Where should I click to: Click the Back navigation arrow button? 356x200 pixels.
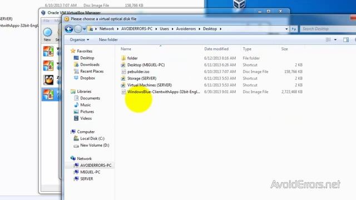pos(69,29)
